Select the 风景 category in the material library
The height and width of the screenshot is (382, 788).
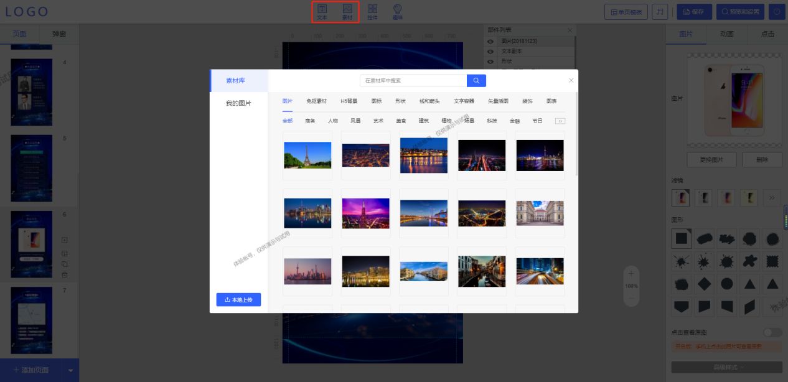355,121
